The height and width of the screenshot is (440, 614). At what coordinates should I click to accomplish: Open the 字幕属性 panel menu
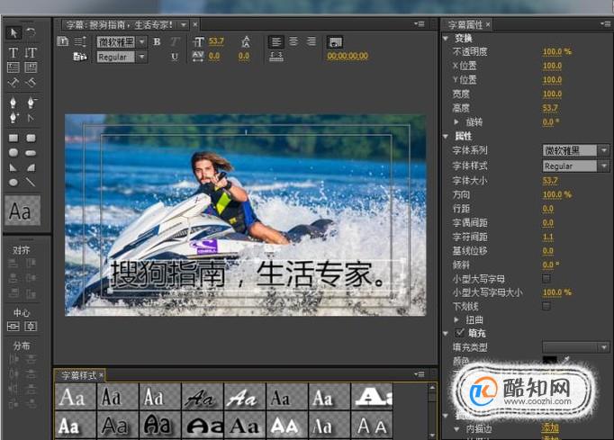point(605,24)
